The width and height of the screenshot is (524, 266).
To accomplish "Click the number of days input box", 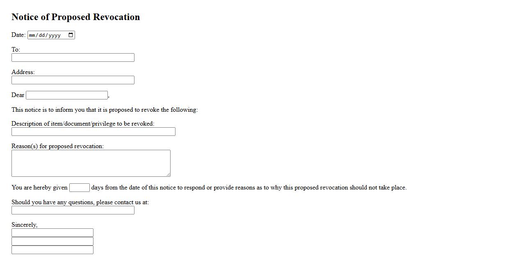I will pos(80,188).
